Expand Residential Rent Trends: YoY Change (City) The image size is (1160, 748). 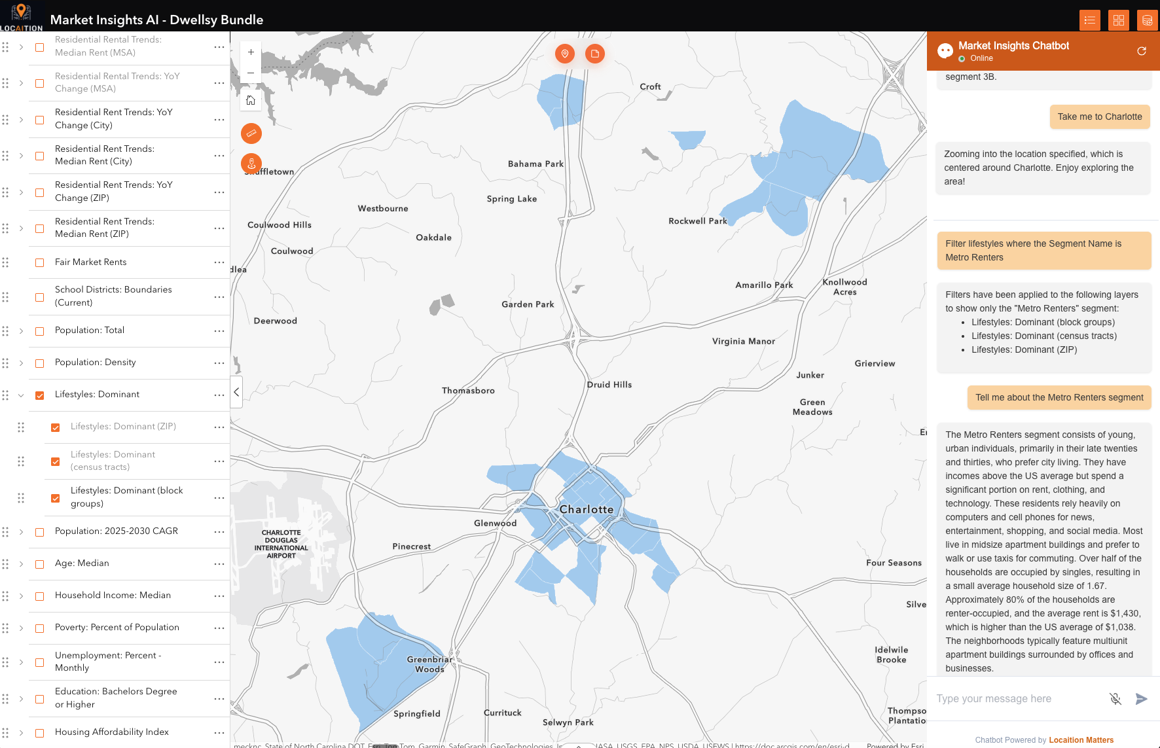(21, 120)
